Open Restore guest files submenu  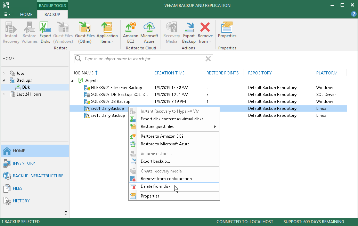click(174, 127)
